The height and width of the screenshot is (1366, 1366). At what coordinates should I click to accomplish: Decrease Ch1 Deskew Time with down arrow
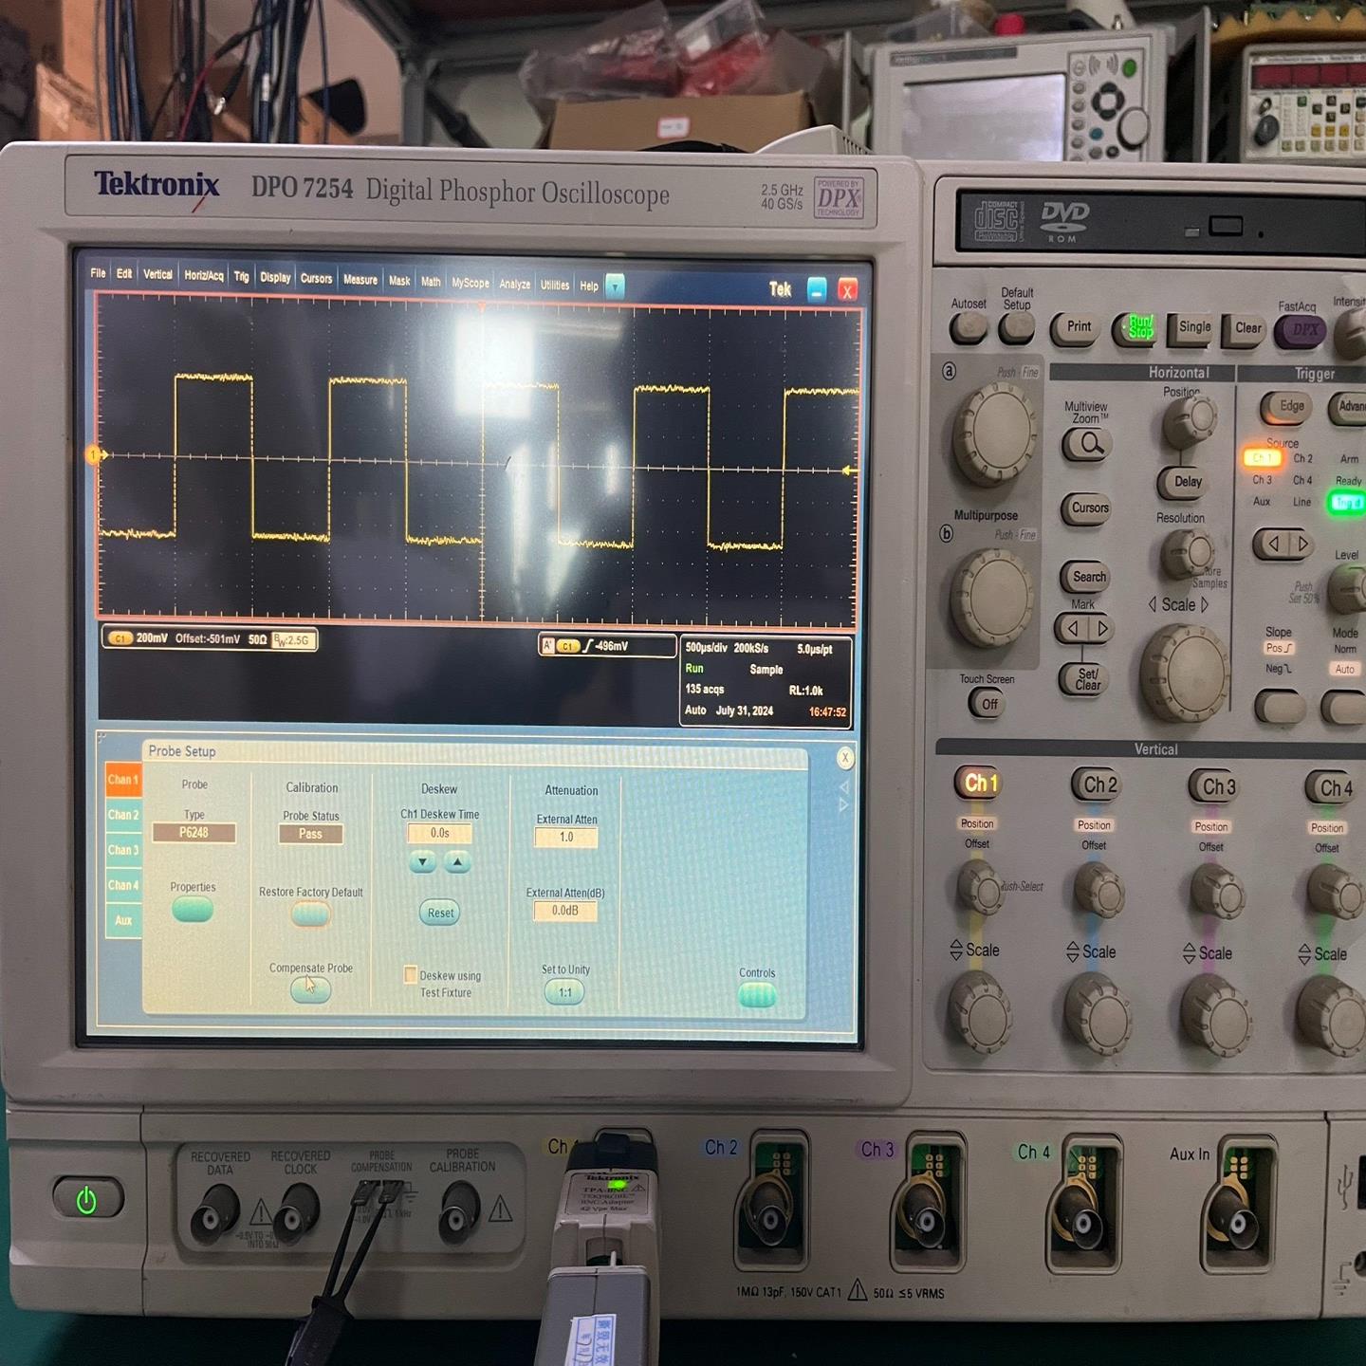click(422, 861)
